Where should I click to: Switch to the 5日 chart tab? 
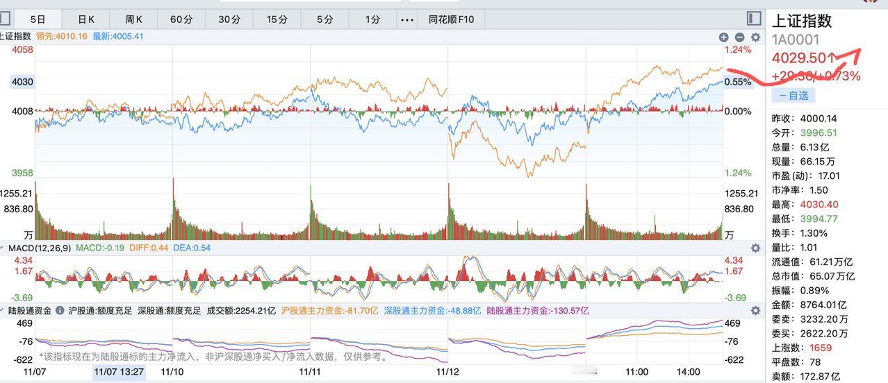point(38,19)
